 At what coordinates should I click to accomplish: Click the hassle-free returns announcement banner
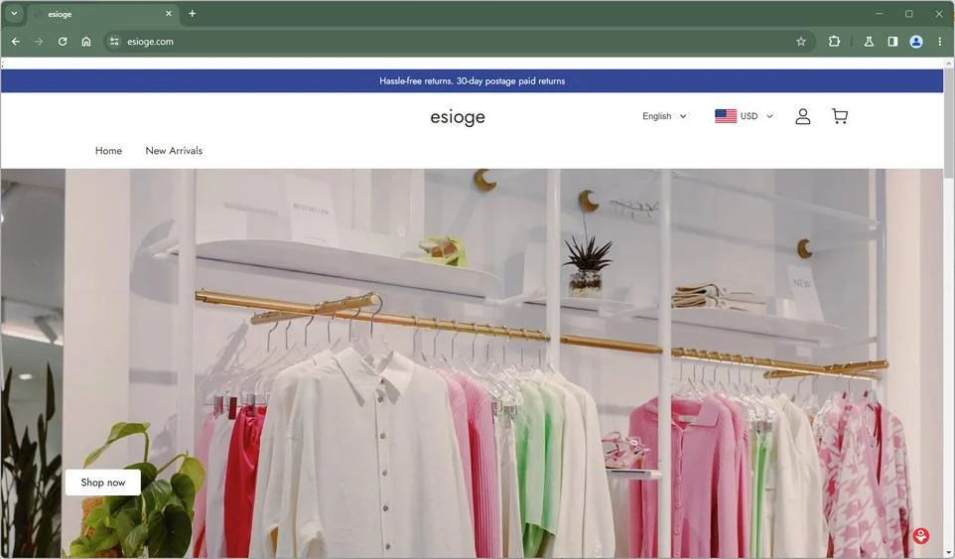pyautogui.click(x=472, y=81)
